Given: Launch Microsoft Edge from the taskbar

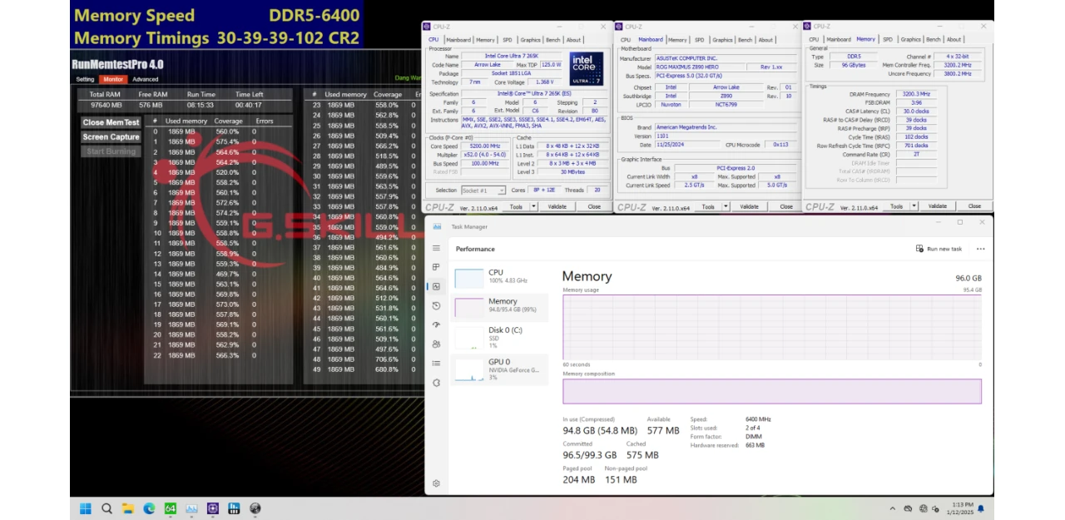Looking at the screenshot, I should [x=149, y=508].
